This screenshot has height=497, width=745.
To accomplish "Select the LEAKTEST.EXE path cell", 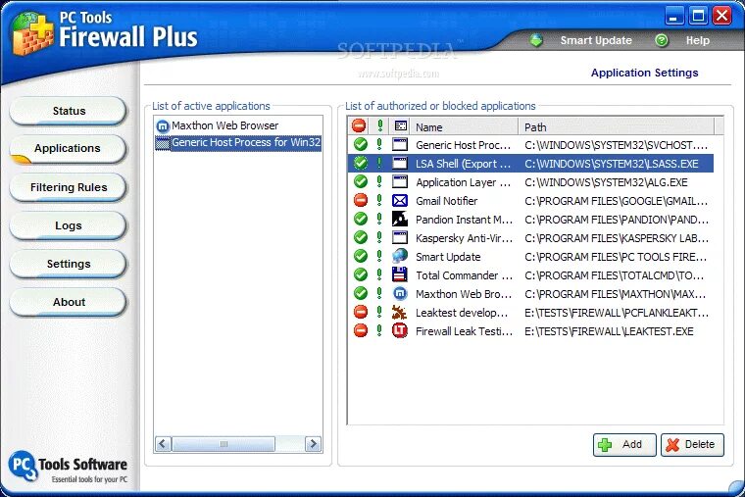I will point(609,331).
